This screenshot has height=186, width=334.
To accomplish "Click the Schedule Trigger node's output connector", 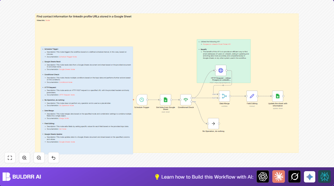I will [147, 100].
